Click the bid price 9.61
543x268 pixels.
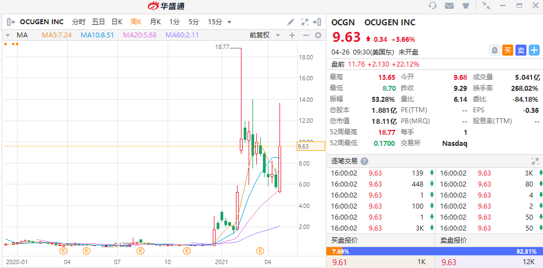coord(340,263)
